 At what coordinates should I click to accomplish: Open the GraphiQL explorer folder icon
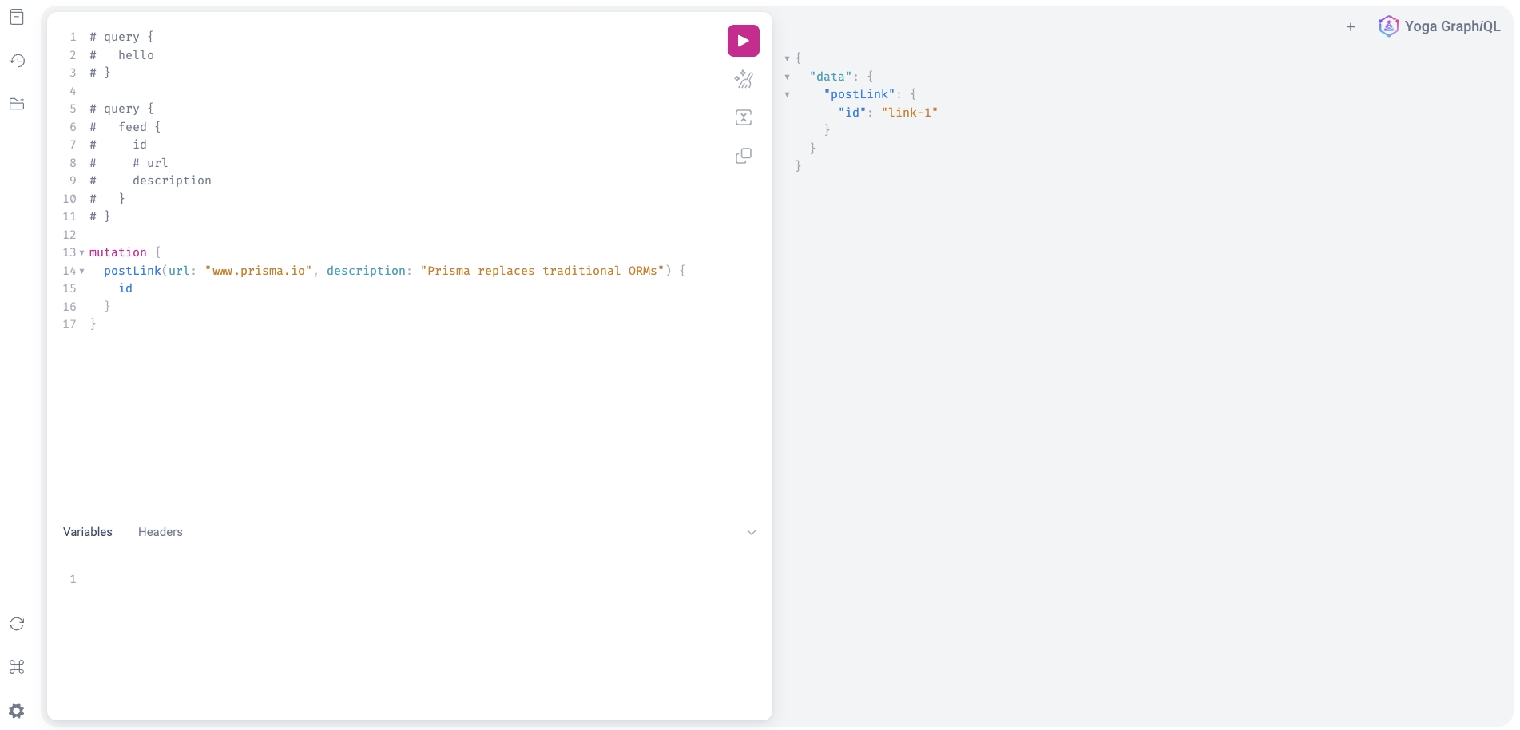tap(17, 104)
